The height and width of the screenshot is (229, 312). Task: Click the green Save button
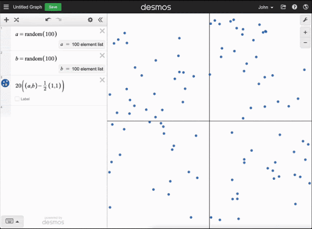[x=53, y=7]
